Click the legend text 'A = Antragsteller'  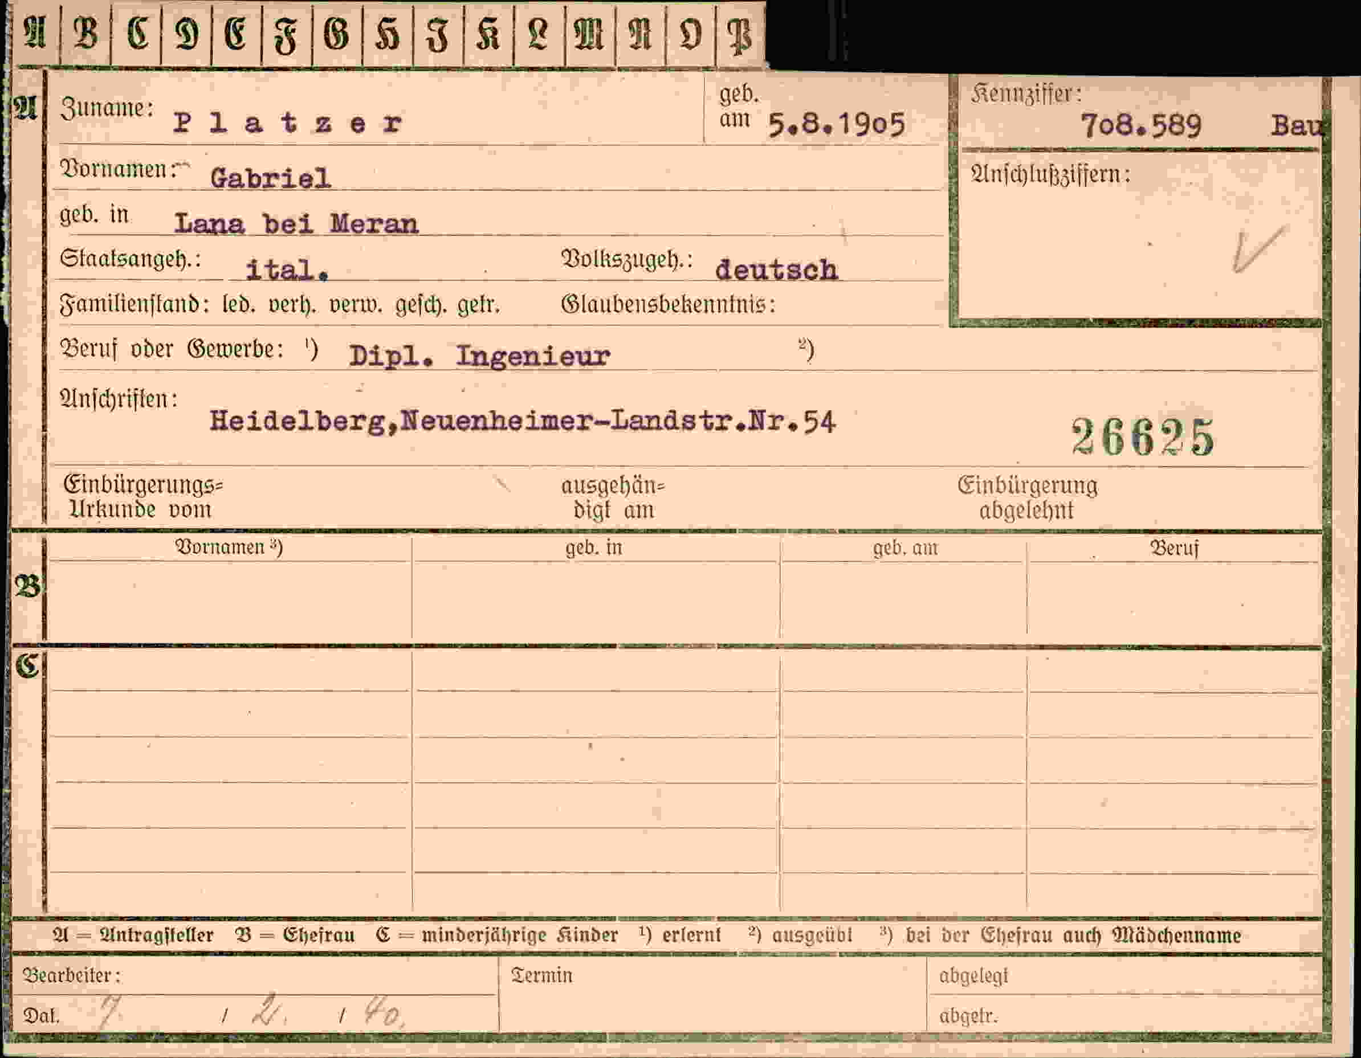(x=133, y=936)
